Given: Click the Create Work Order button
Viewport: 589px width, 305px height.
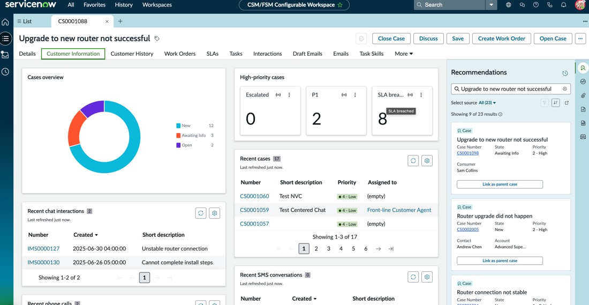Looking at the screenshot, I should click(x=502, y=39).
